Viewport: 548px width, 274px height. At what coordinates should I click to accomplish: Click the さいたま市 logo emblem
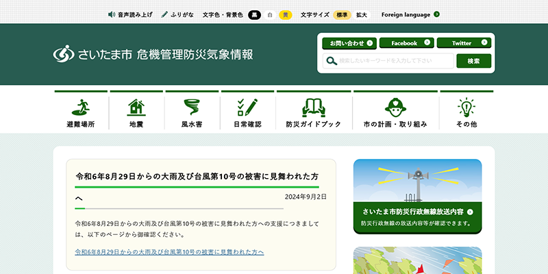pyautogui.click(x=64, y=54)
